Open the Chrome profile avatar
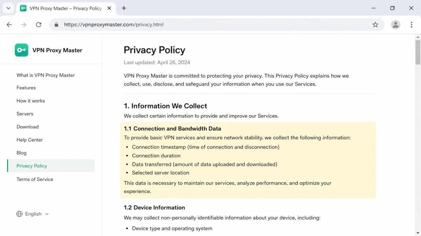 click(396, 24)
